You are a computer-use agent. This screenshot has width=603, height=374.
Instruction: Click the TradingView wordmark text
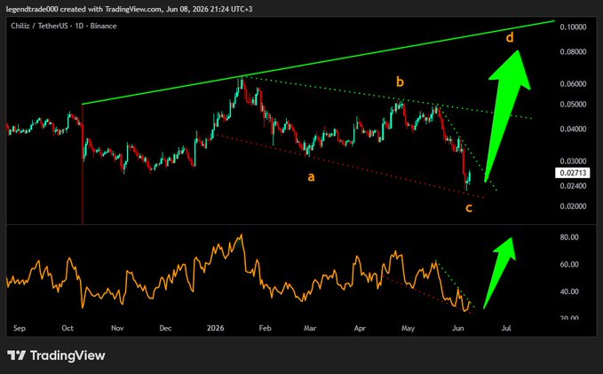coord(67,355)
